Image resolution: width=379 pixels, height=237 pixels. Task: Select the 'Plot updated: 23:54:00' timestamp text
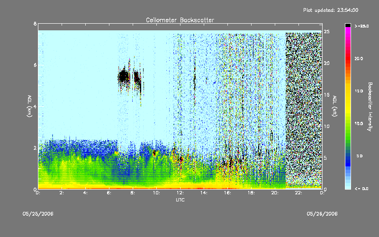[x=331, y=10]
